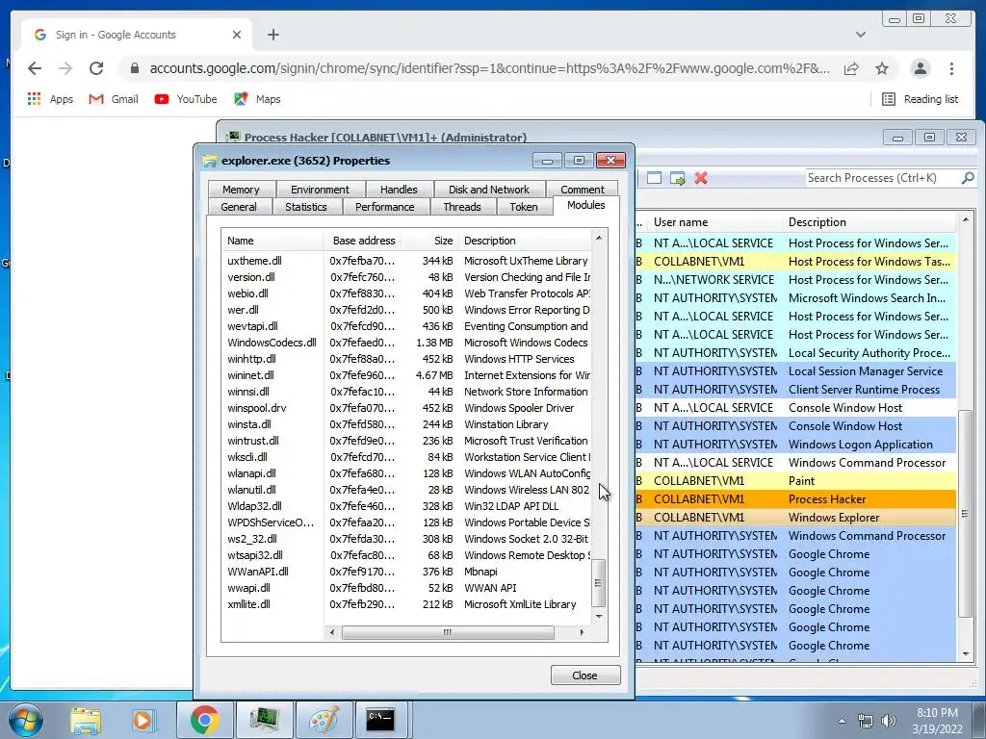986x739 pixels.
Task: Open the Threads tab
Action: coord(462,207)
